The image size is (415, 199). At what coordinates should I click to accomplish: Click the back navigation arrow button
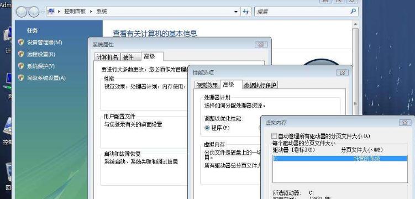pos(22,12)
